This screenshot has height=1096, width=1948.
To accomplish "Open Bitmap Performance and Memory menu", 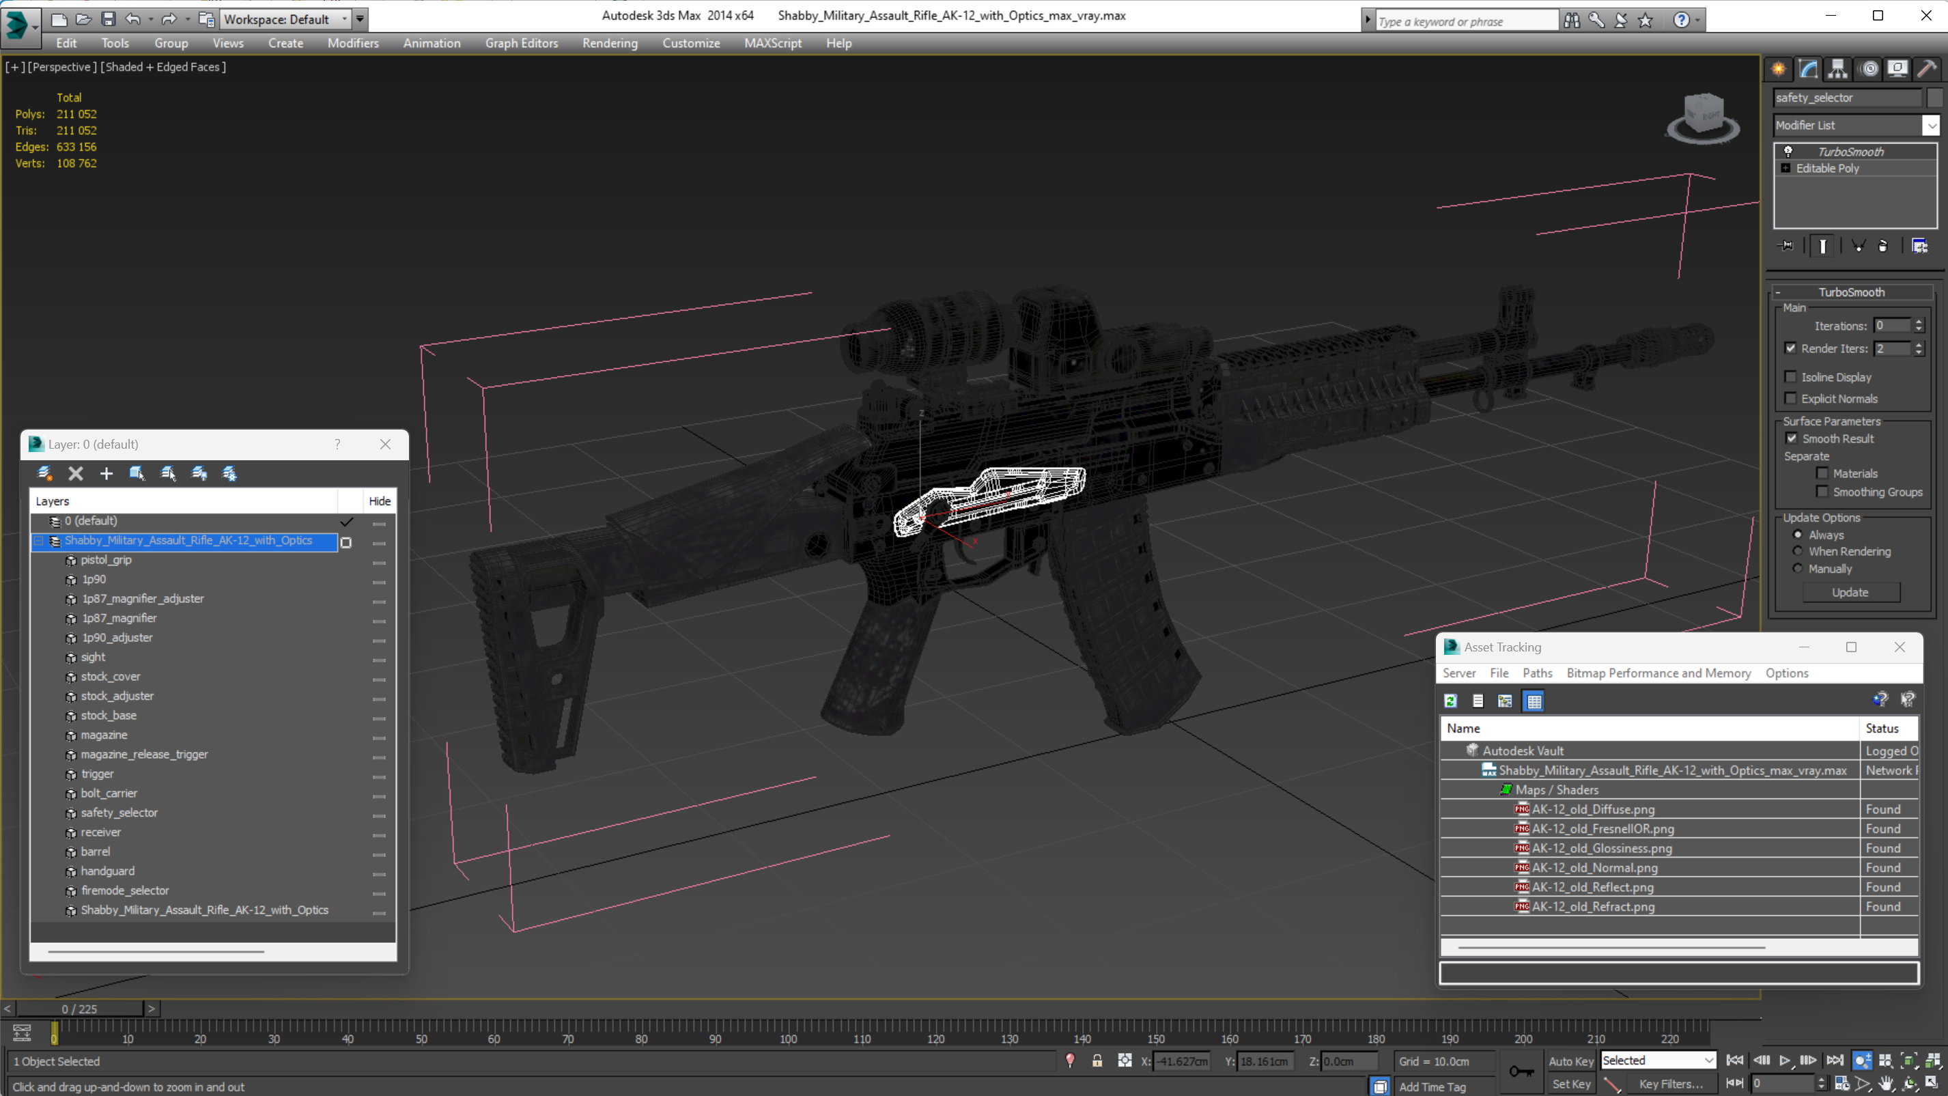I will (x=1658, y=673).
